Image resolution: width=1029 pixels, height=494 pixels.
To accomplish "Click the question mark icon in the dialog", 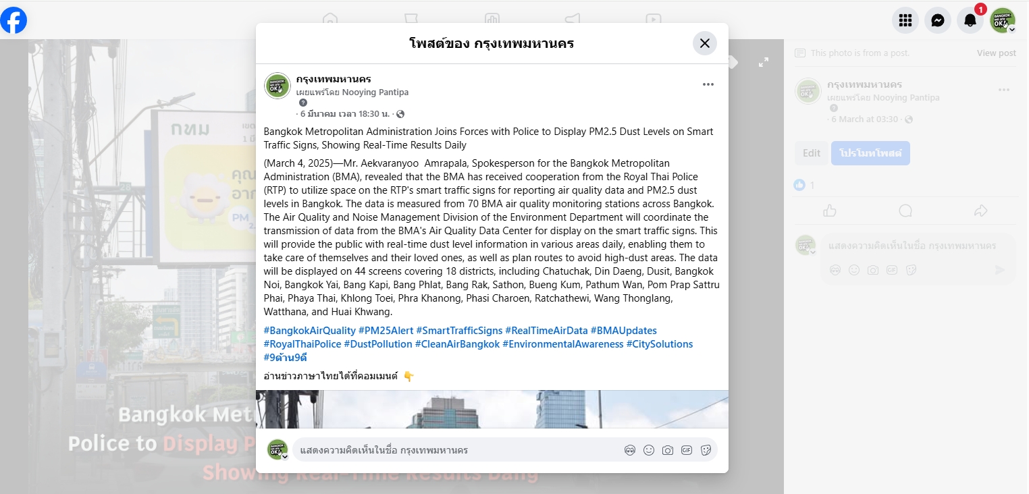I will (303, 103).
